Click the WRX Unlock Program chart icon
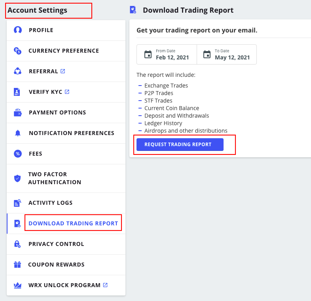The image size is (311, 301). 17,285
